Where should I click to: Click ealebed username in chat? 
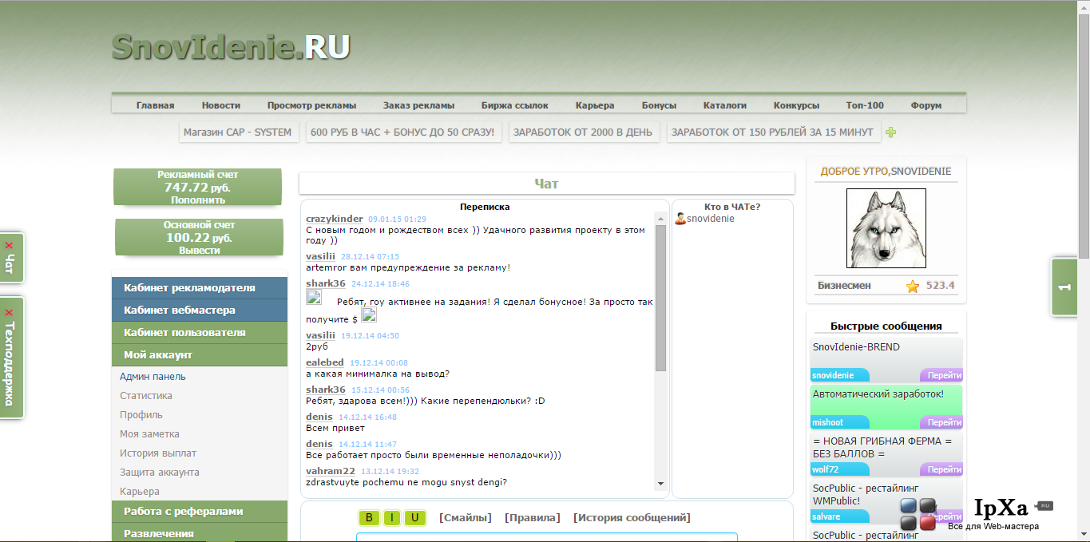point(325,362)
